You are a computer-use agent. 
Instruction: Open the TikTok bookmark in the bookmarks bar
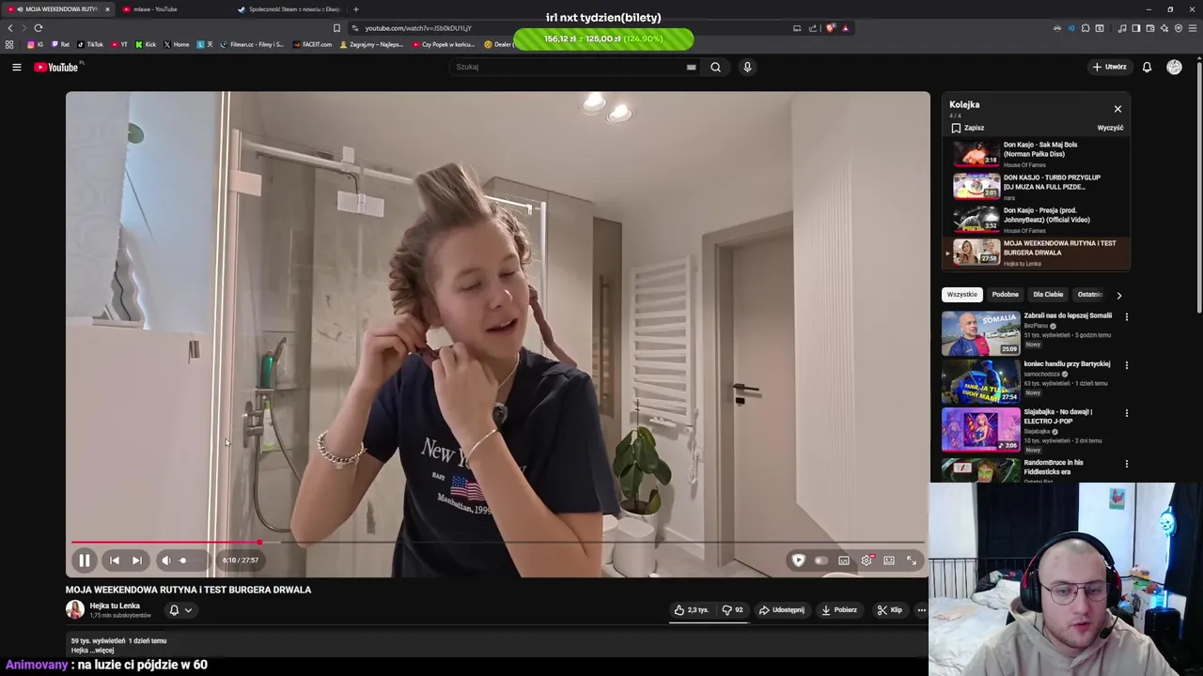(90, 44)
